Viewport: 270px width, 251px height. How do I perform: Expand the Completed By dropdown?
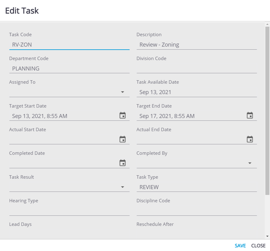(x=250, y=163)
